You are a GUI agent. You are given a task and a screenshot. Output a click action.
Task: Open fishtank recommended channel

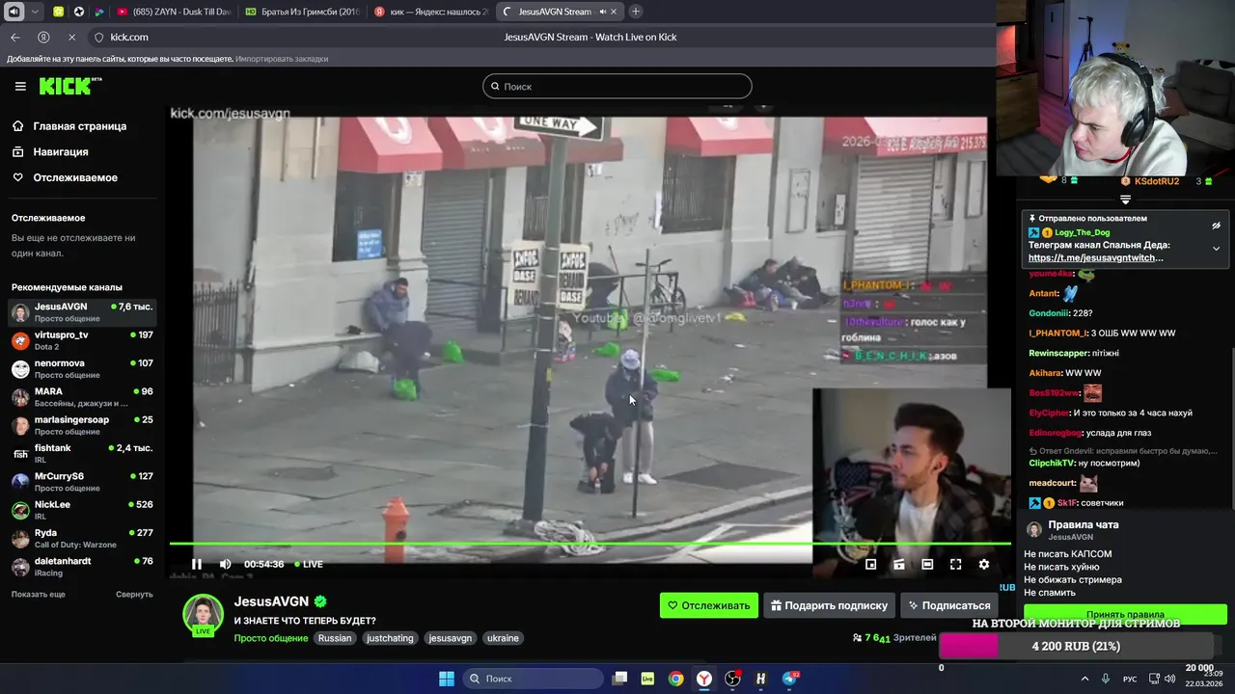[82, 453]
